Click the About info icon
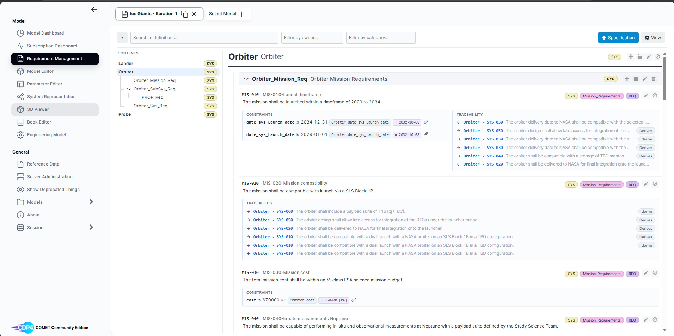Image resolution: width=674 pixels, height=336 pixels. (20, 215)
